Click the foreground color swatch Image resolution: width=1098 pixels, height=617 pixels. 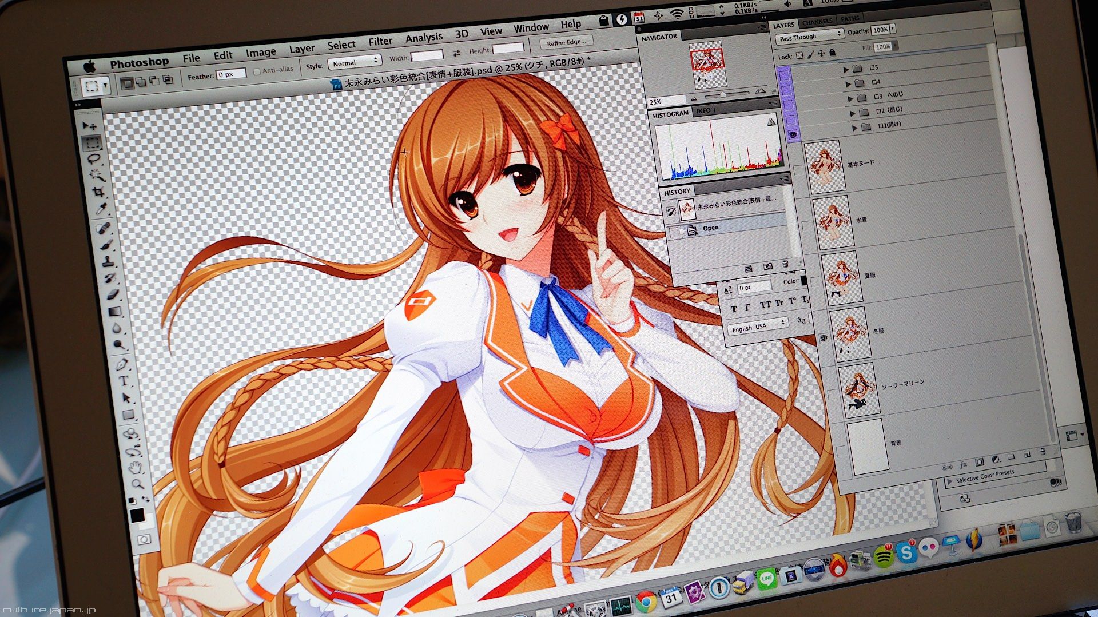137,516
